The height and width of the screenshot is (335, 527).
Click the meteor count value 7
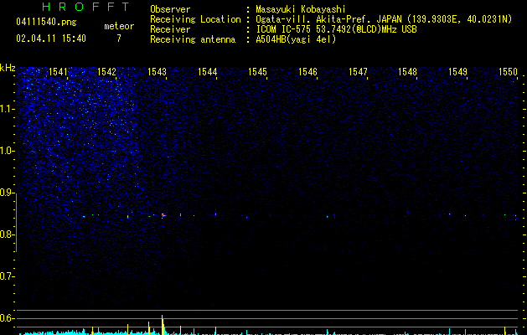[x=119, y=39]
